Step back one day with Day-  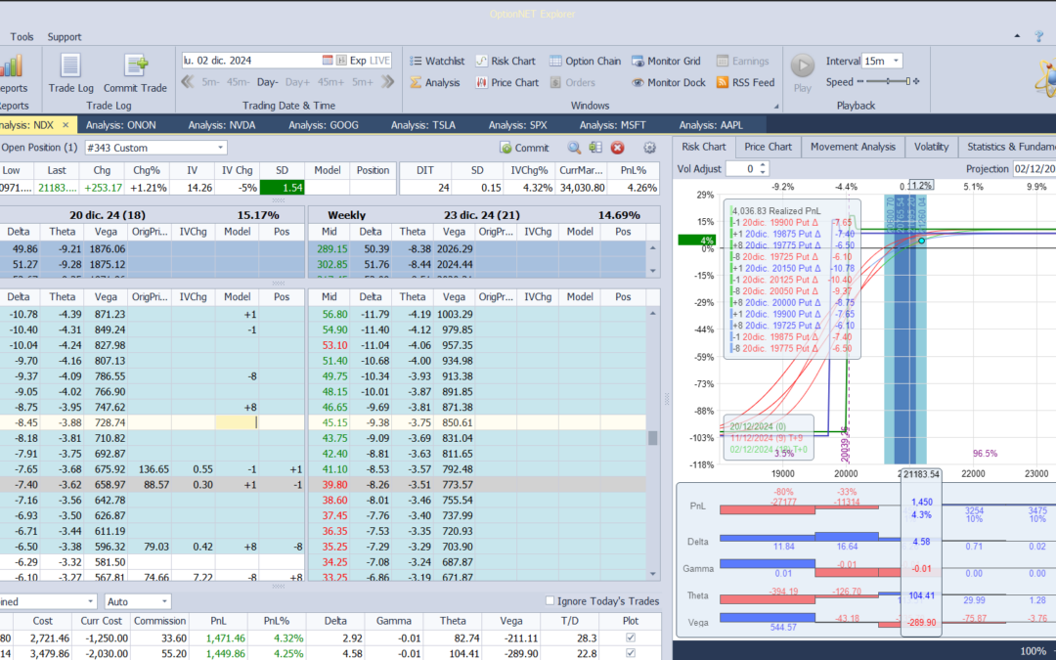click(x=267, y=82)
